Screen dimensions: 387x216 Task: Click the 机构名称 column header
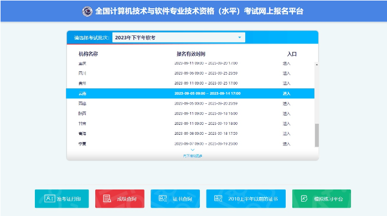[x=88, y=54]
